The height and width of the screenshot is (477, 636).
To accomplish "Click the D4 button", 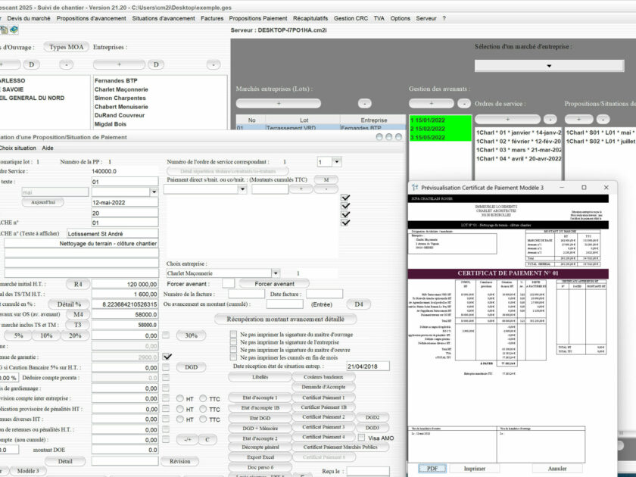I will click(359, 304).
